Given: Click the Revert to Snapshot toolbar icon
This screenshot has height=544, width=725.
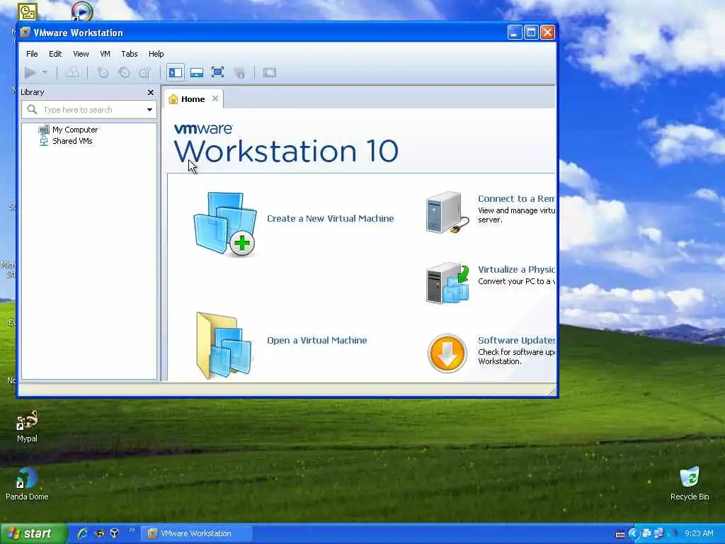Looking at the screenshot, I should tap(124, 73).
